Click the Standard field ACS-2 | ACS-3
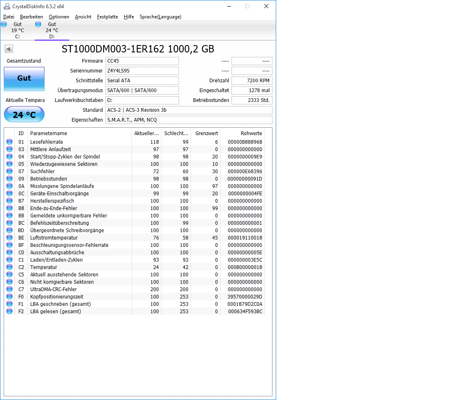The width and height of the screenshot is (472, 400). [189, 110]
